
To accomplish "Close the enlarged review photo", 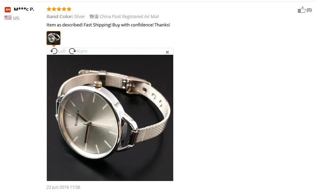I will click(167, 52).
